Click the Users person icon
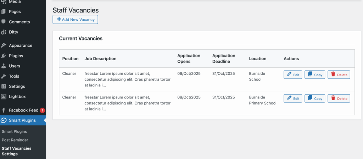 4,66
